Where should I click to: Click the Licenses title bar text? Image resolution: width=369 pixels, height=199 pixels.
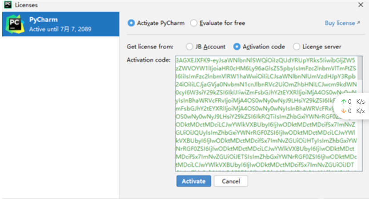tap(26, 5)
